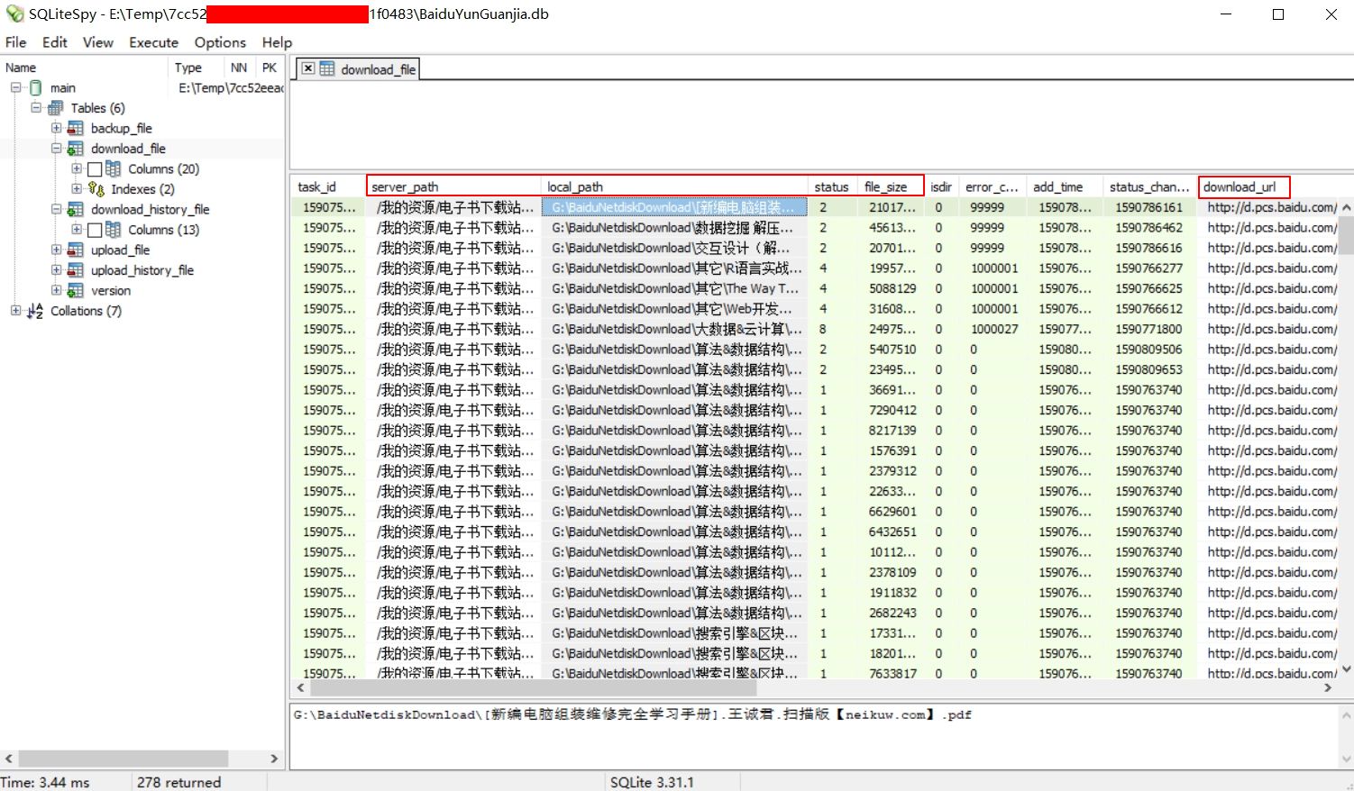
Task: Open the File menu
Action: tap(16, 42)
